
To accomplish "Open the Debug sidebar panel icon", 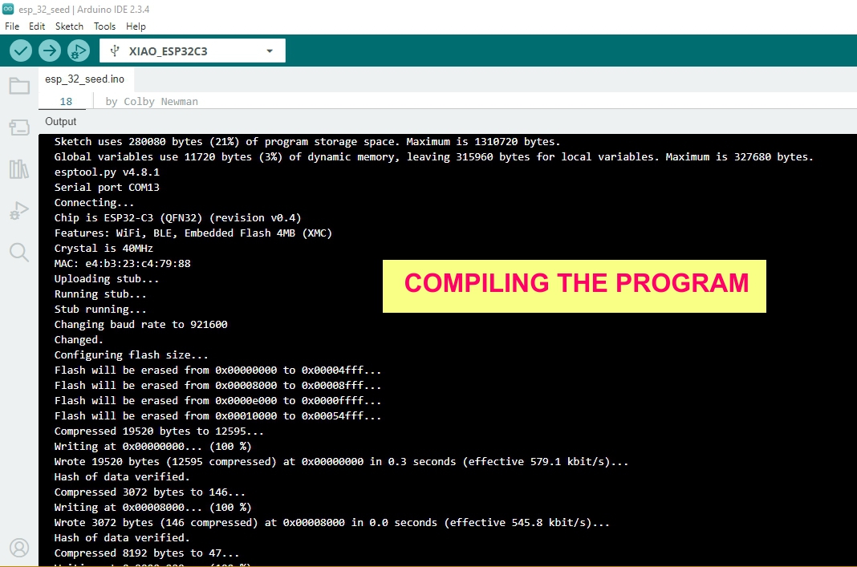I will point(19,210).
